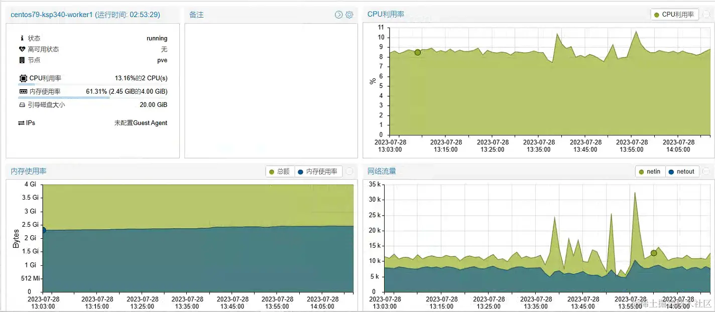Click the '4 Gi' axis label on memory chart
The image size is (715, 312).
(x=31, y=185)
